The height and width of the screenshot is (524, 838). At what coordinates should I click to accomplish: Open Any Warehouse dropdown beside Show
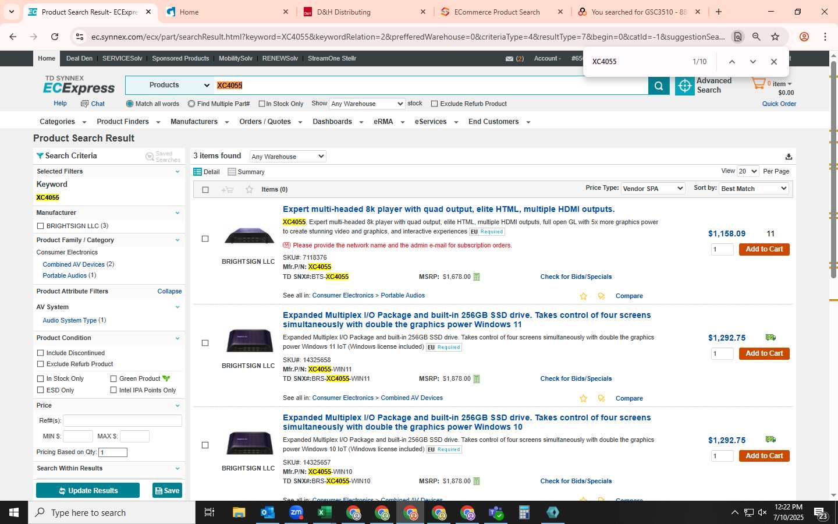[x=367, y=104]
